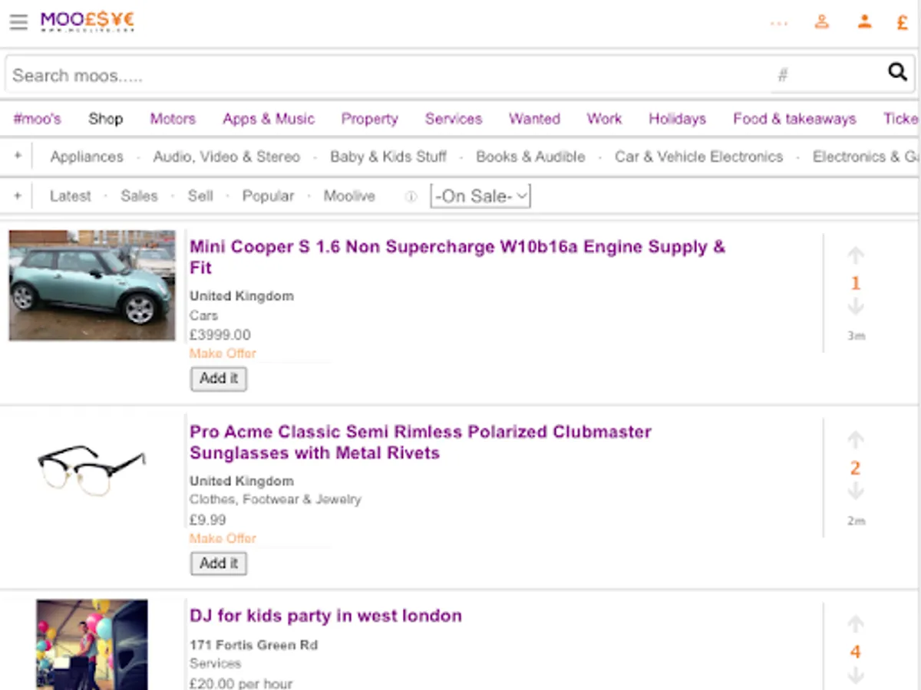This screenshot has width=921, height=690.
Task: Open the On Sale dropdown
Action: [x=480, y=196]
